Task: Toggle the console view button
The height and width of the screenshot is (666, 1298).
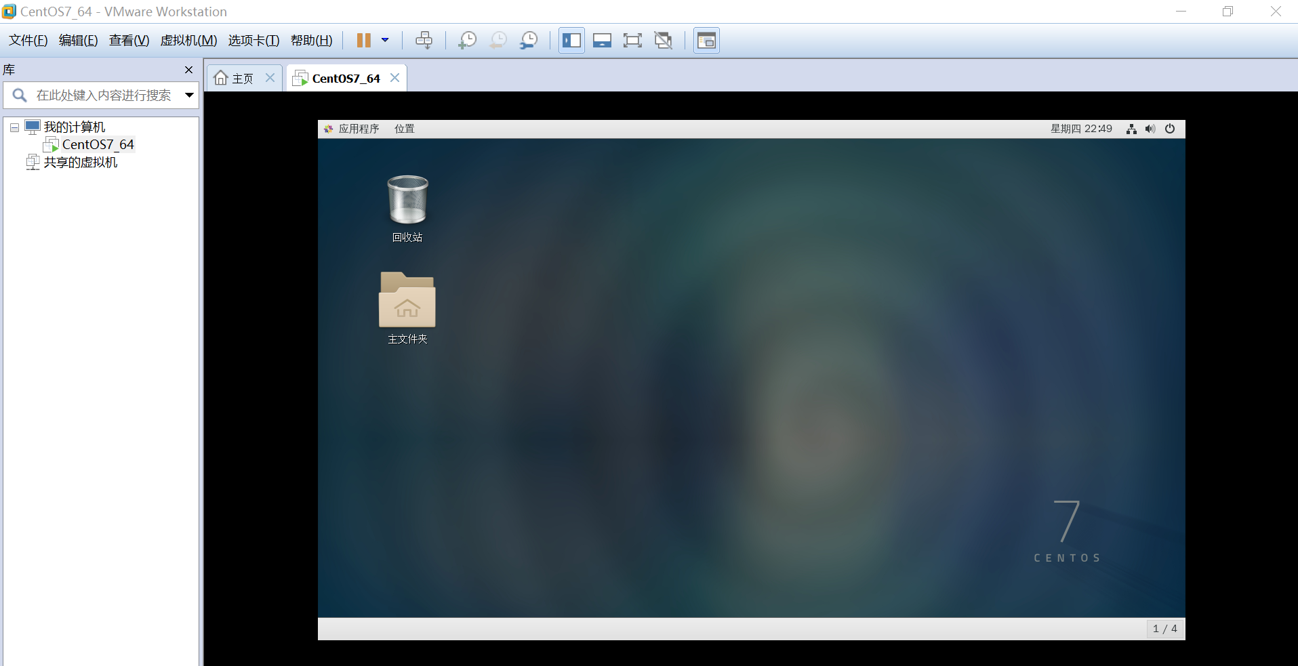Action: [706, 41]
